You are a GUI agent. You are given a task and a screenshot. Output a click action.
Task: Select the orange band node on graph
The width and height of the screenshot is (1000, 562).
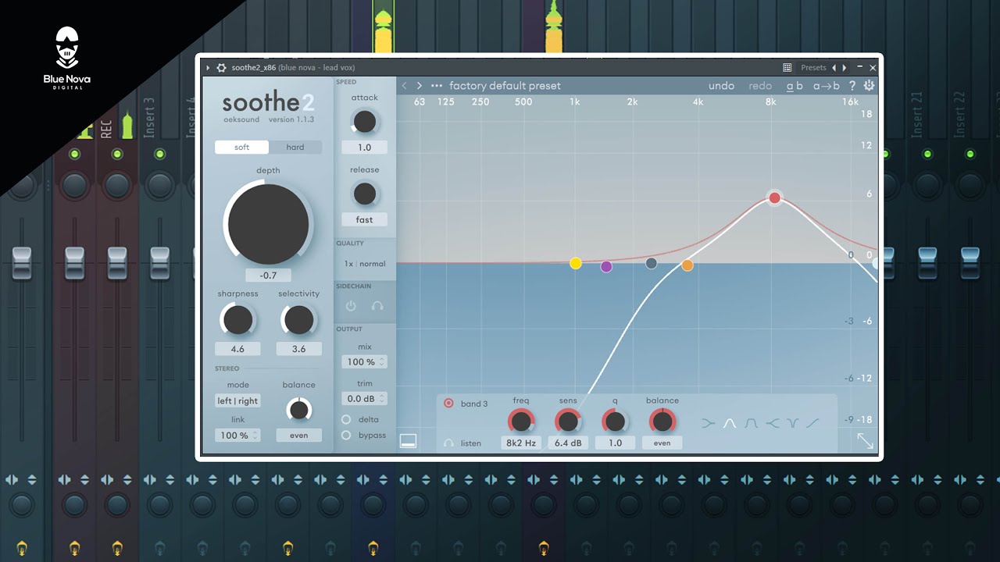pyautogui.click(x=687, y=265)
